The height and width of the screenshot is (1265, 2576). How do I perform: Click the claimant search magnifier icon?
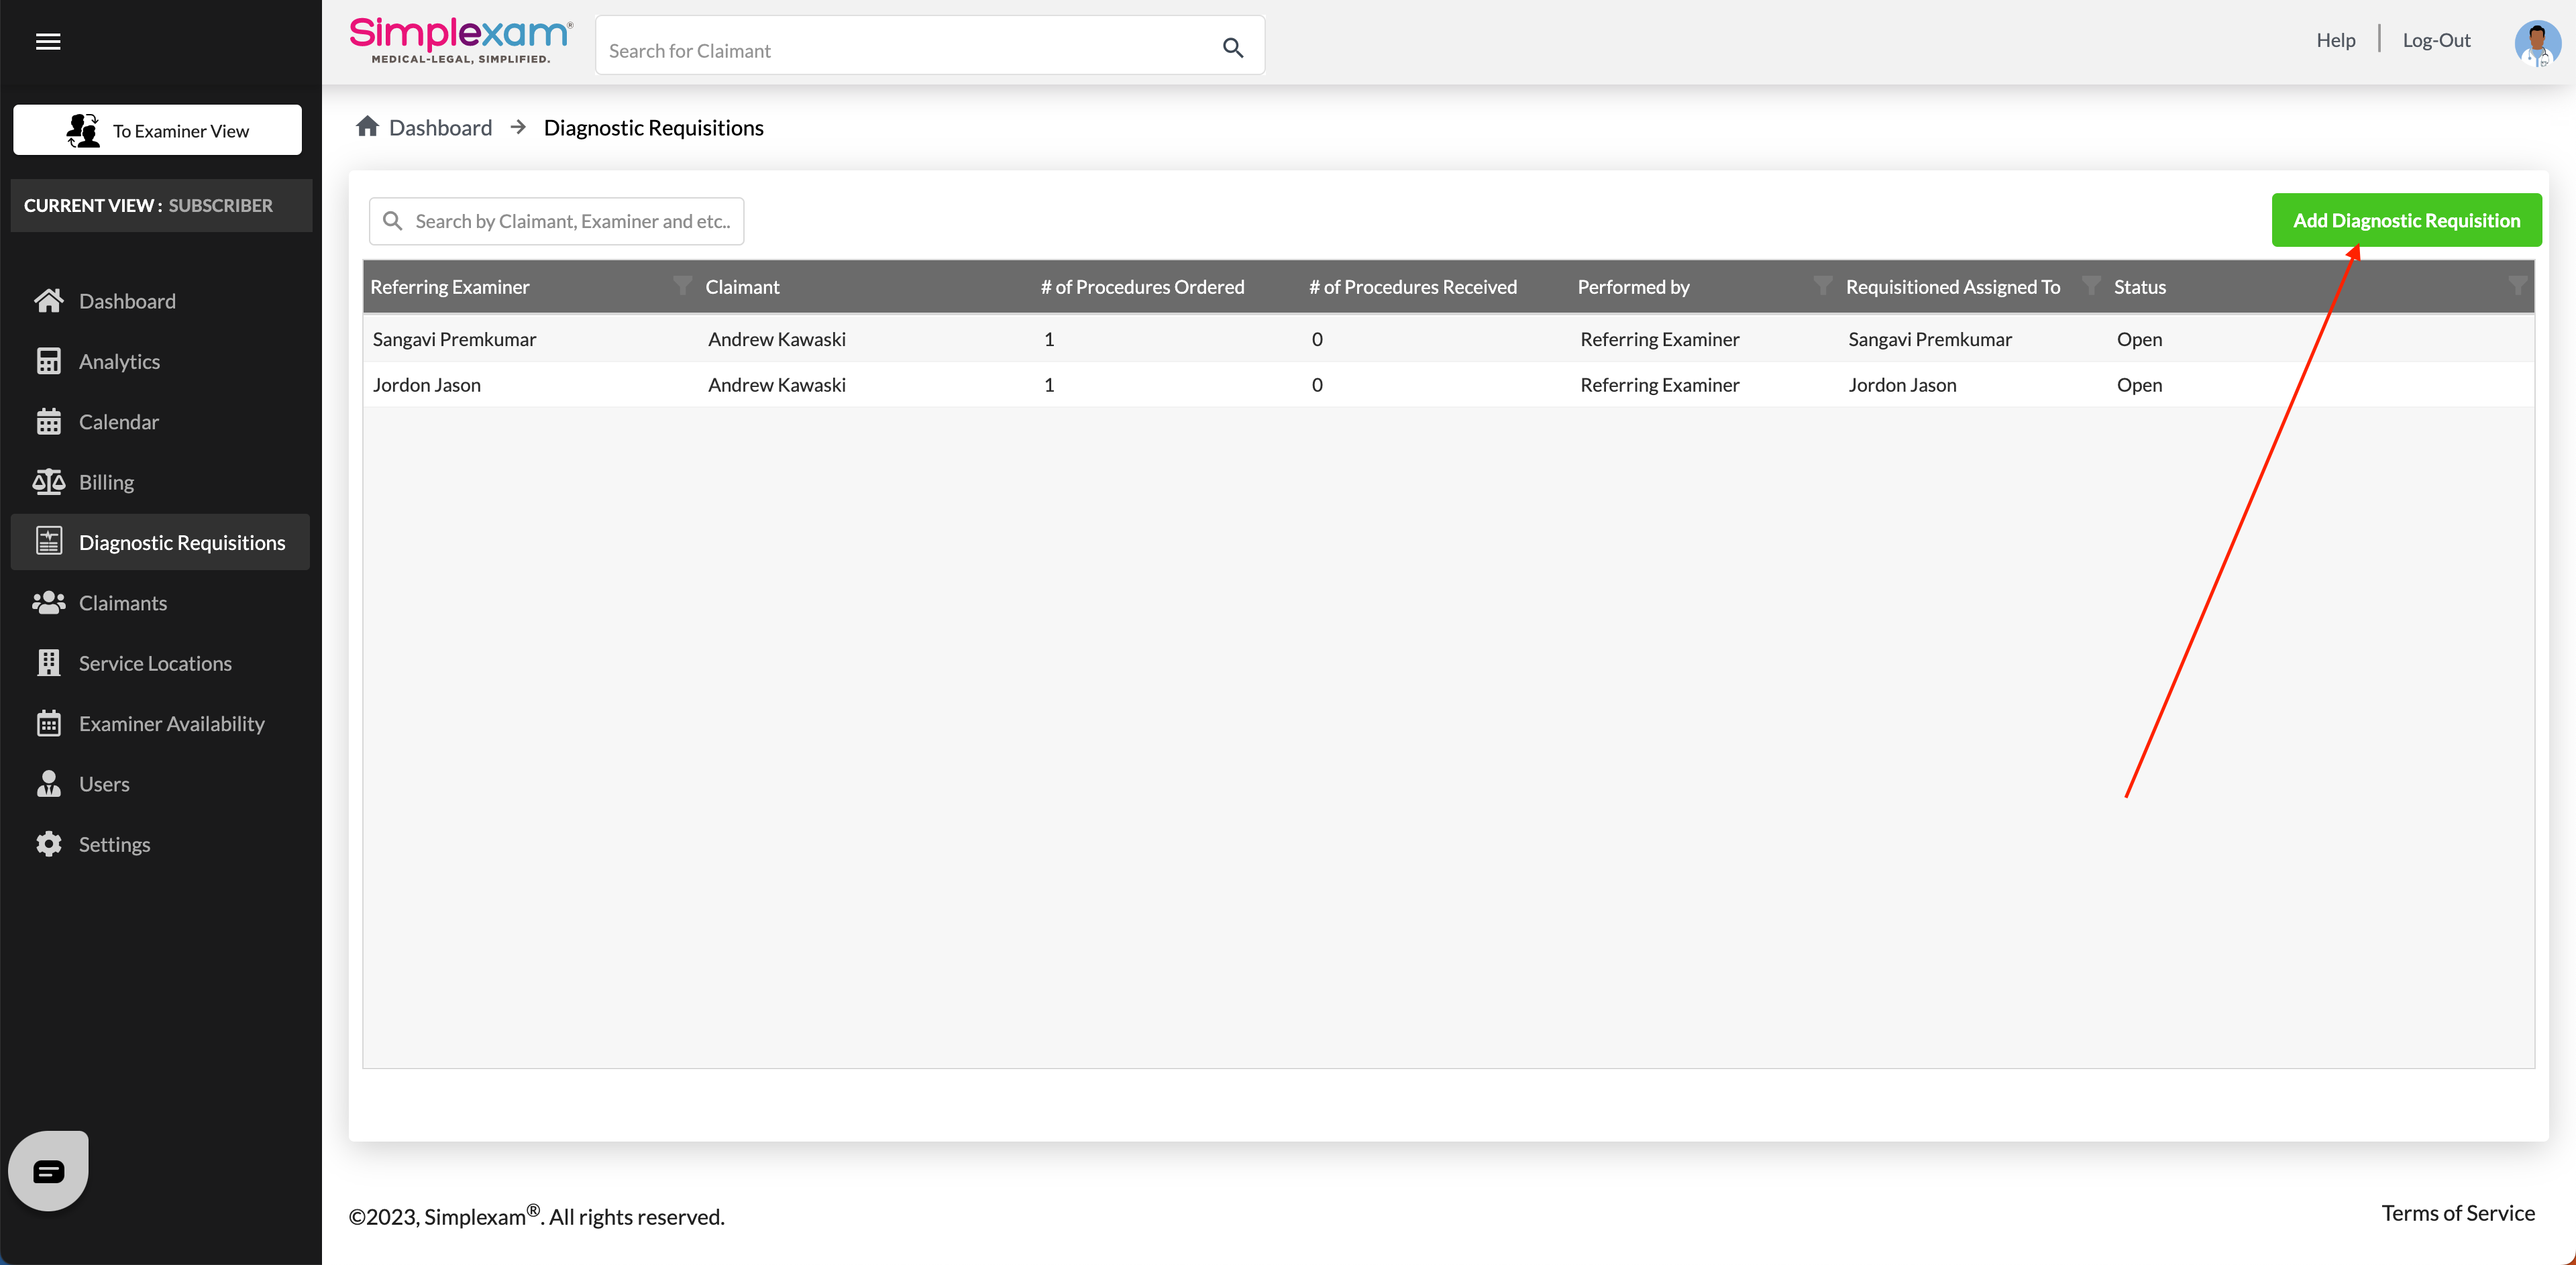1232,47
